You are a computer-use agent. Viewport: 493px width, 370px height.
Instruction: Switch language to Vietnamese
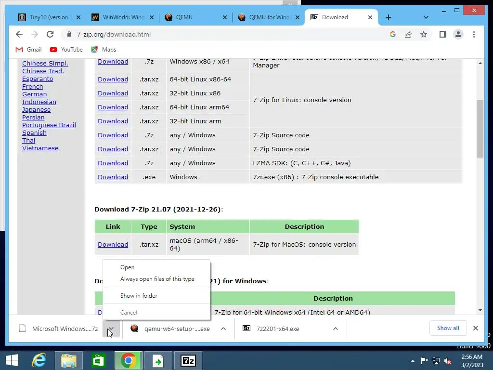click(40, 148)
